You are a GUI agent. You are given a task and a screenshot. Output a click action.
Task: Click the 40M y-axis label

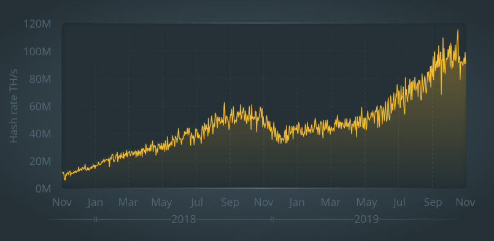click(40, 134)
